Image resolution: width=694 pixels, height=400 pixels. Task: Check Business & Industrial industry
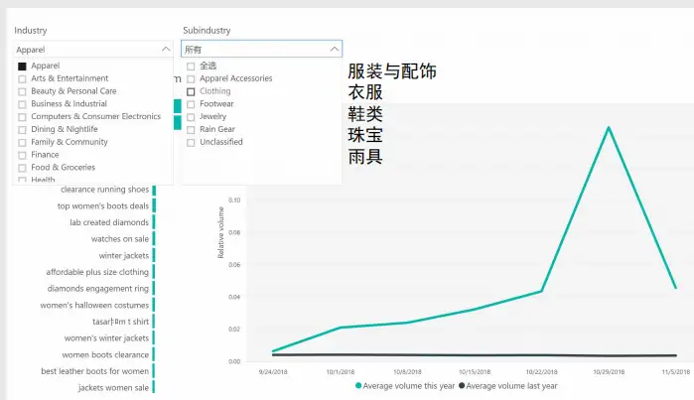pyautogui.click(x=22, y=104)
